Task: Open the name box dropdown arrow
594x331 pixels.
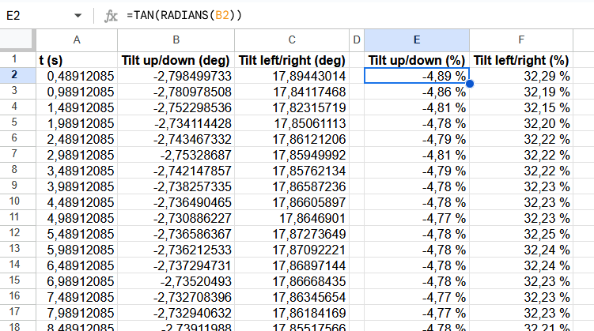Action: coord(78,15)
